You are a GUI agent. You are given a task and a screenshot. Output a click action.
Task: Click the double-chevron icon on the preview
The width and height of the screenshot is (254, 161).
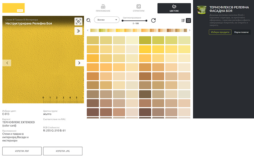click(x=78, y=31)
